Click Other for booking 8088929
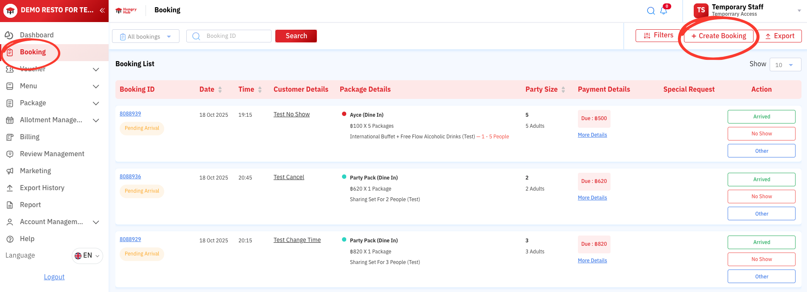Viewport: 807px width, 292px height. 762,276
